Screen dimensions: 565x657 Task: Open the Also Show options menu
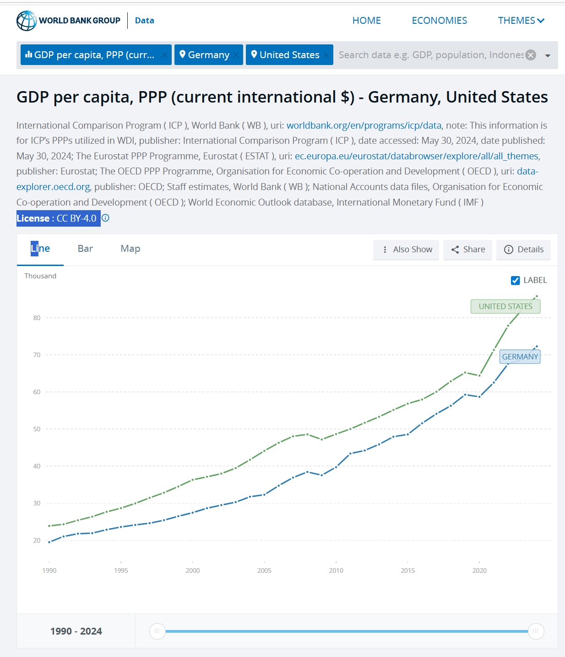(406, 250)
